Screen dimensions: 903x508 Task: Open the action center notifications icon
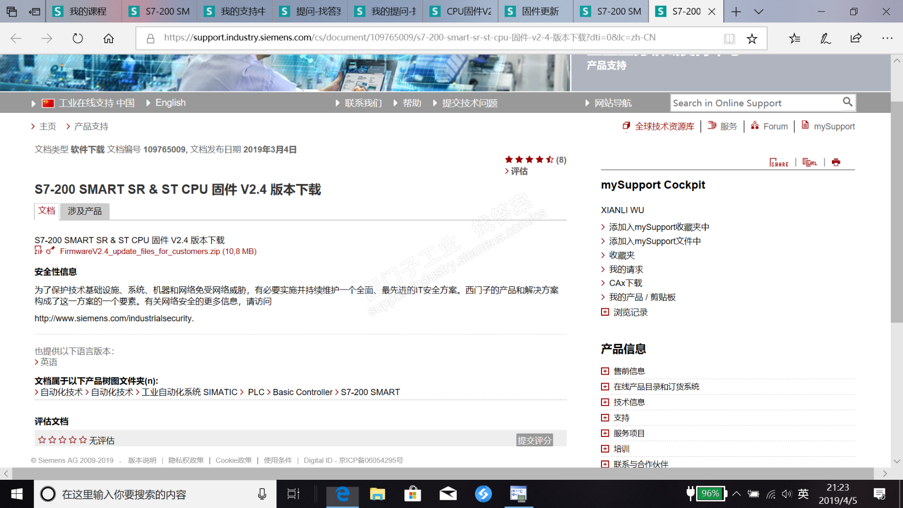(x=879, y=494)
